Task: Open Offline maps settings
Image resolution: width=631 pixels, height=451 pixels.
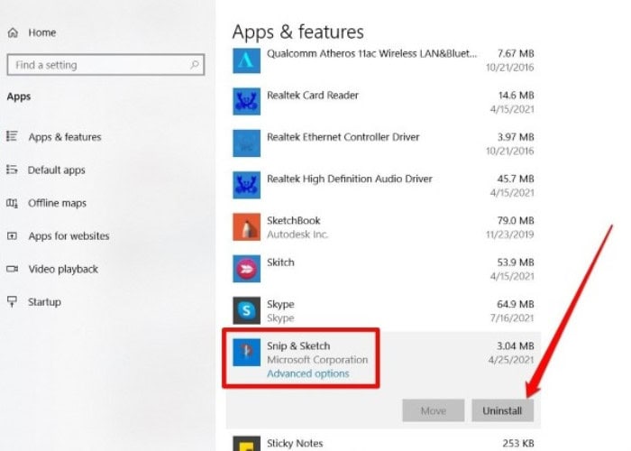Action: 57,203
